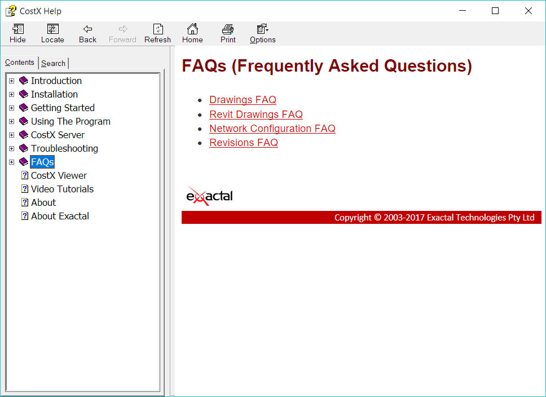
Task: Open the CostX Viewer topic
Action: (x=59, y=175)
